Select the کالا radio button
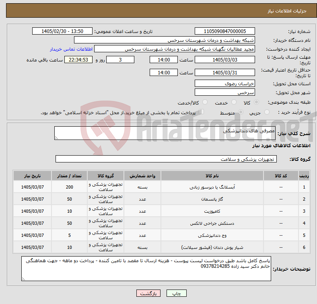The height and width of the screenshot is (304, 317). (x=256, y=102)
